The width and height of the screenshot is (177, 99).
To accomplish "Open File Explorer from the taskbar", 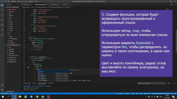I will click(20, 97).
